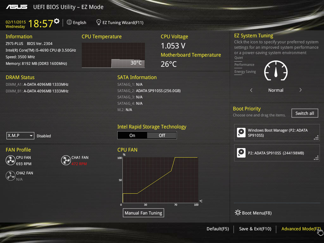Load Default(F5) settings
324x243 pixels.
click(x=218, y=229)
